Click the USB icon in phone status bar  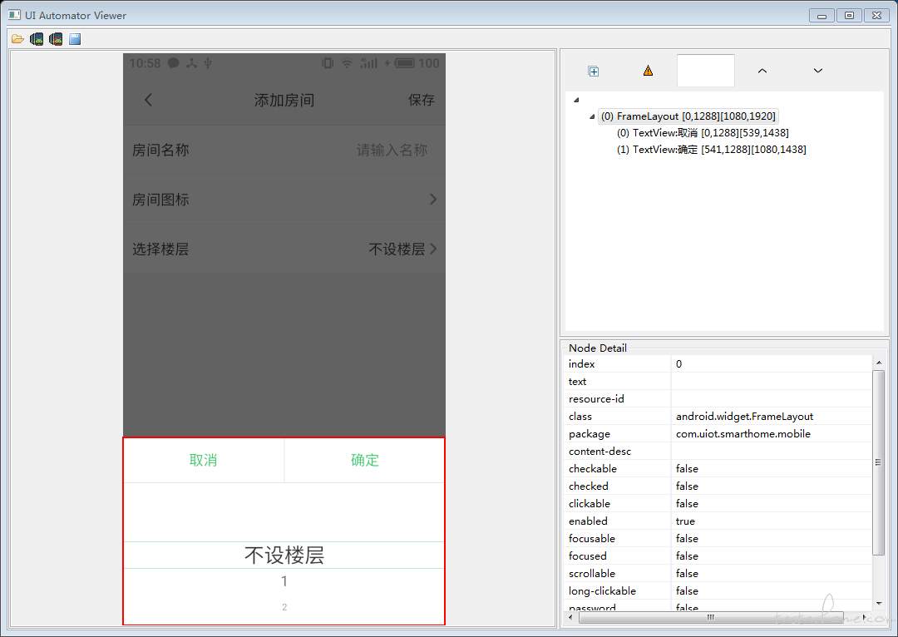(208, 63)
